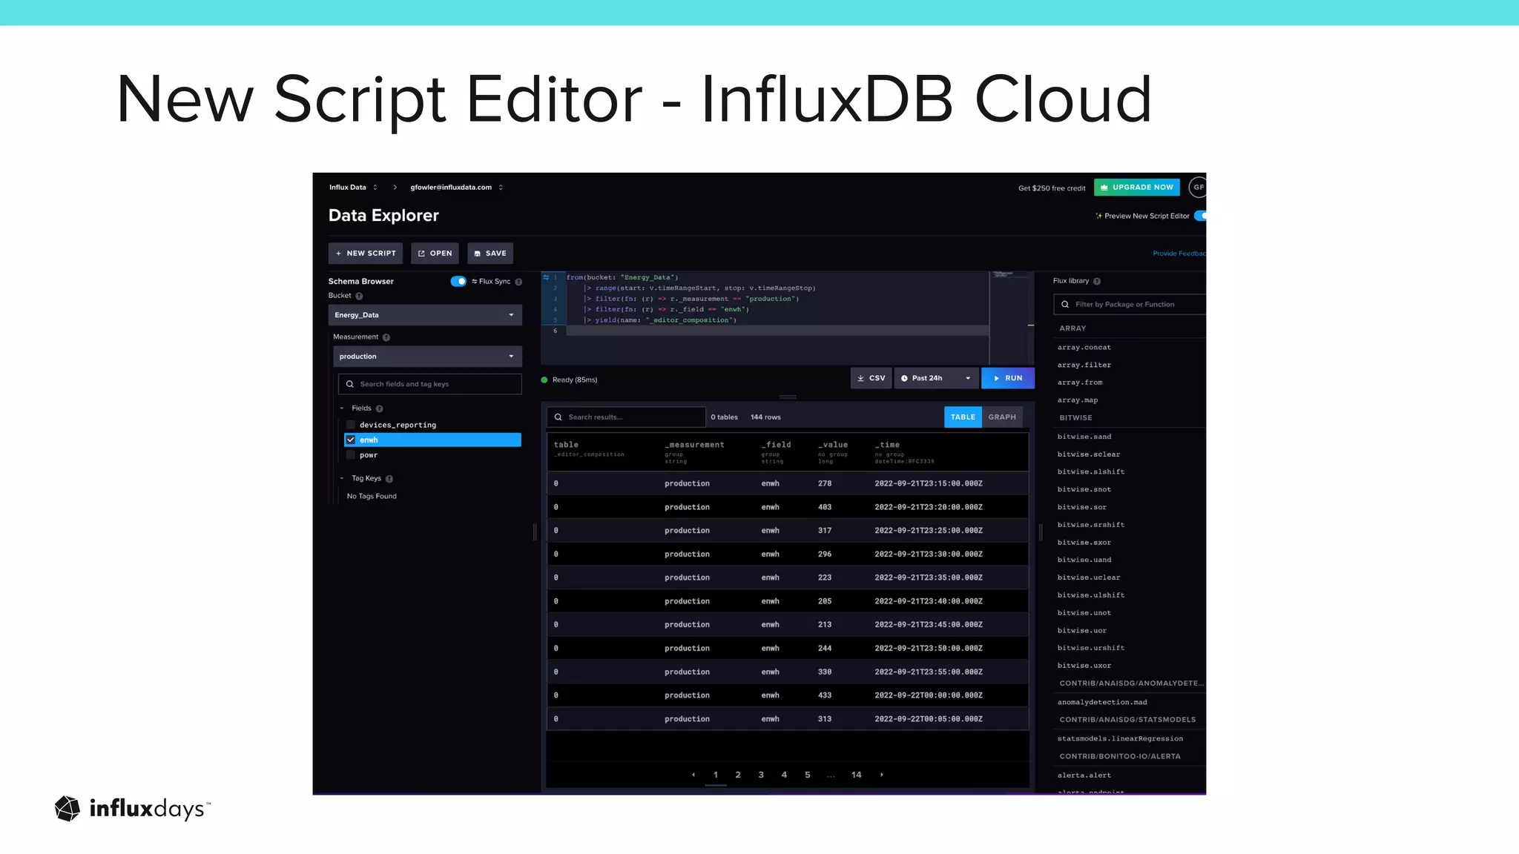Open the Provide Feedback link

pyautogui.click(x=1179, y=254)
